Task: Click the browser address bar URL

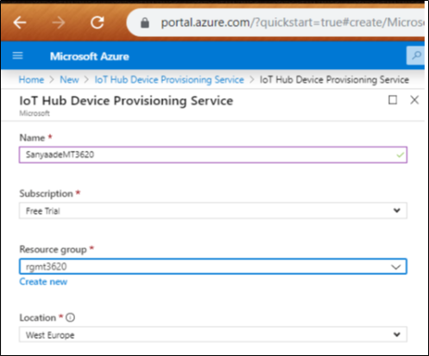Action: click(292, 22)
